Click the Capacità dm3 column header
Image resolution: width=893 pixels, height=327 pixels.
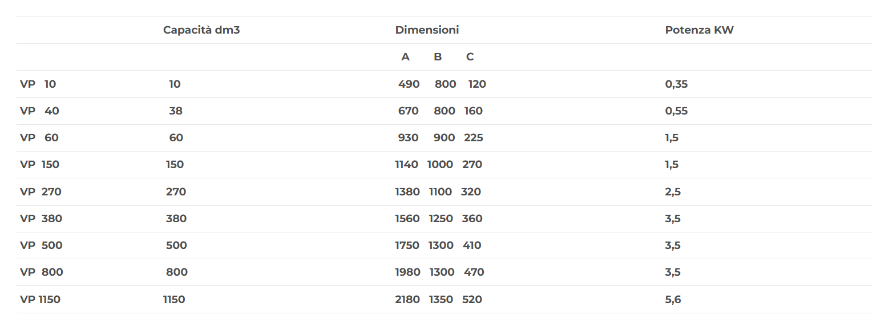pyautogui.click(x=201, y=30)
